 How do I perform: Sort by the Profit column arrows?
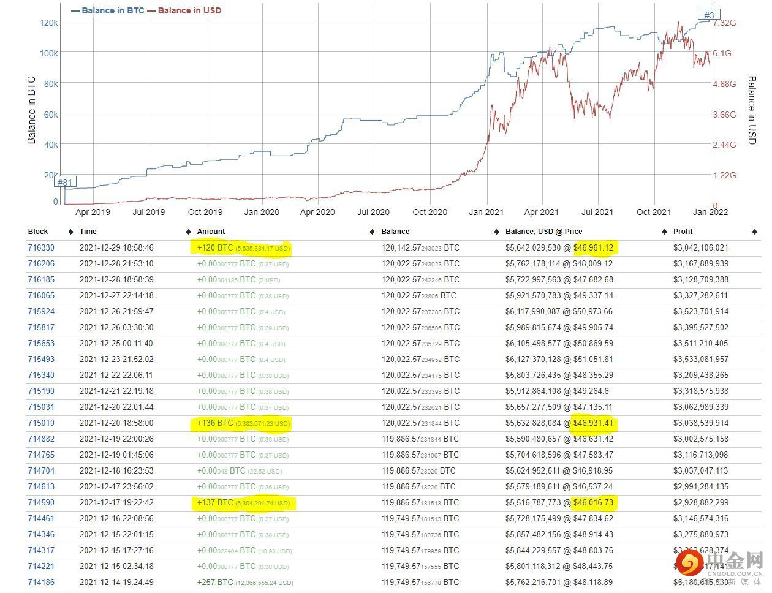pos(754,232)
